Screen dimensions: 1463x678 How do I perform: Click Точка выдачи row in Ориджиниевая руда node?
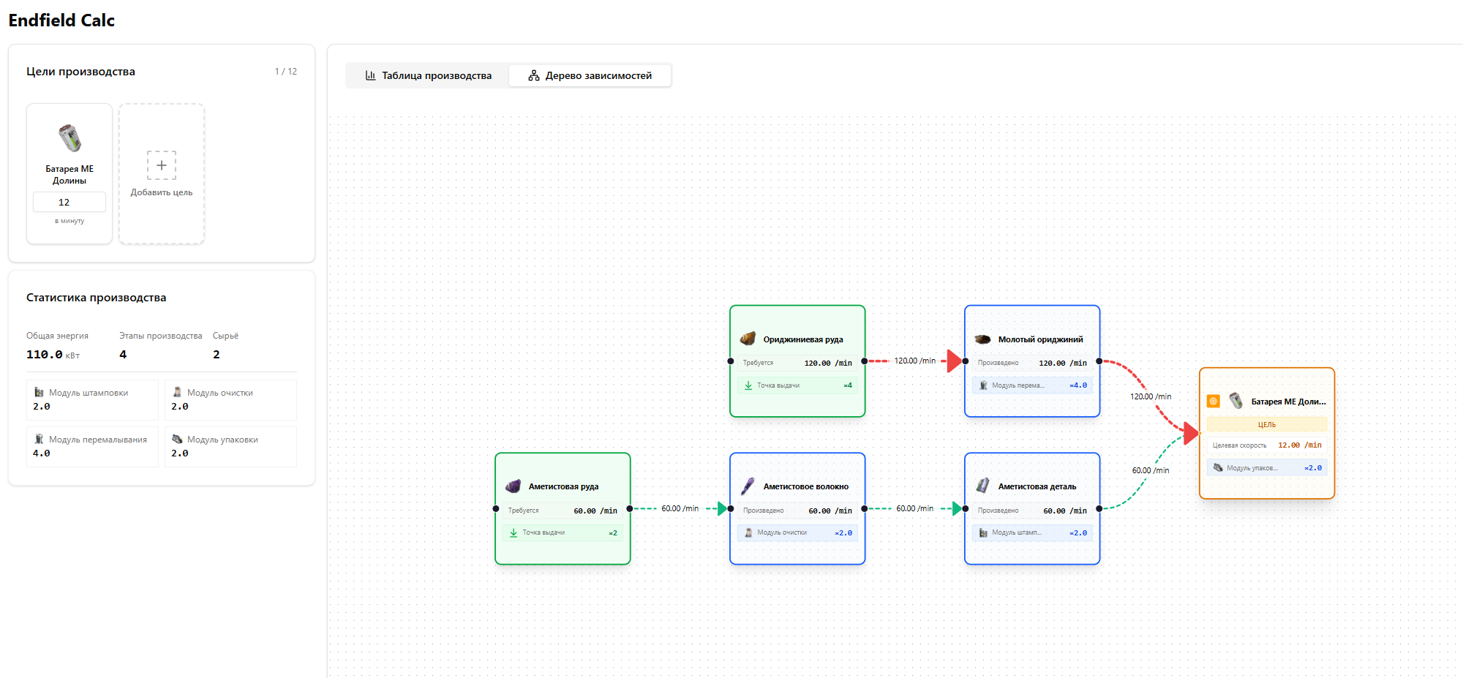[797, 385]
